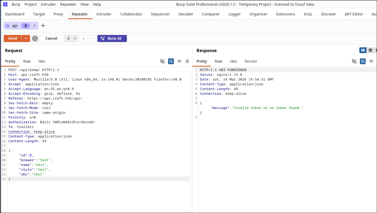Switch to the Discover tab
The width and height of the screenshot is (377, 213).
pyautogui.click(x=328, y=14)
